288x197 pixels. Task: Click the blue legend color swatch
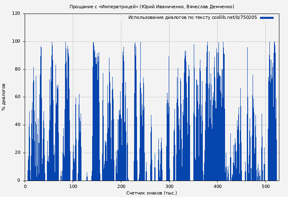coord(267,18)
